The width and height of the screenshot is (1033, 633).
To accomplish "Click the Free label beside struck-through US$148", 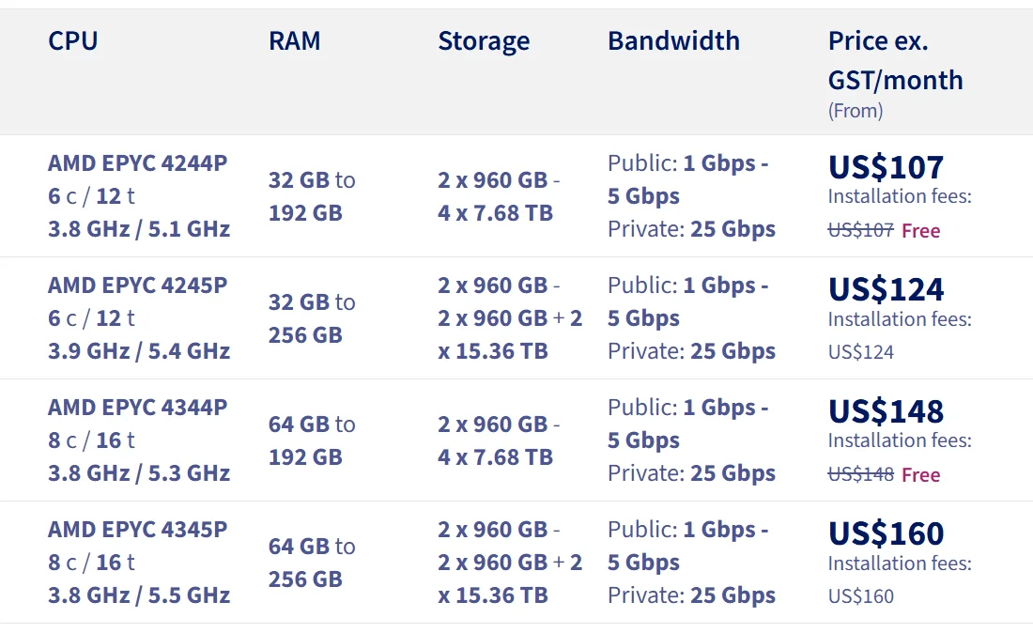I will tap(920, 475).
